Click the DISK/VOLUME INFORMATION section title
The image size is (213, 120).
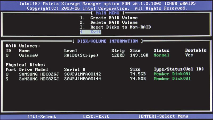pos(108,41)
